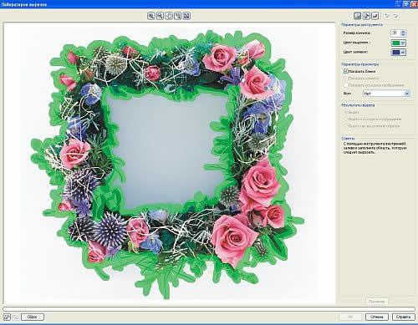
Task: Click the greyed icon left of Сброс
Action: (x=16, y=317)
